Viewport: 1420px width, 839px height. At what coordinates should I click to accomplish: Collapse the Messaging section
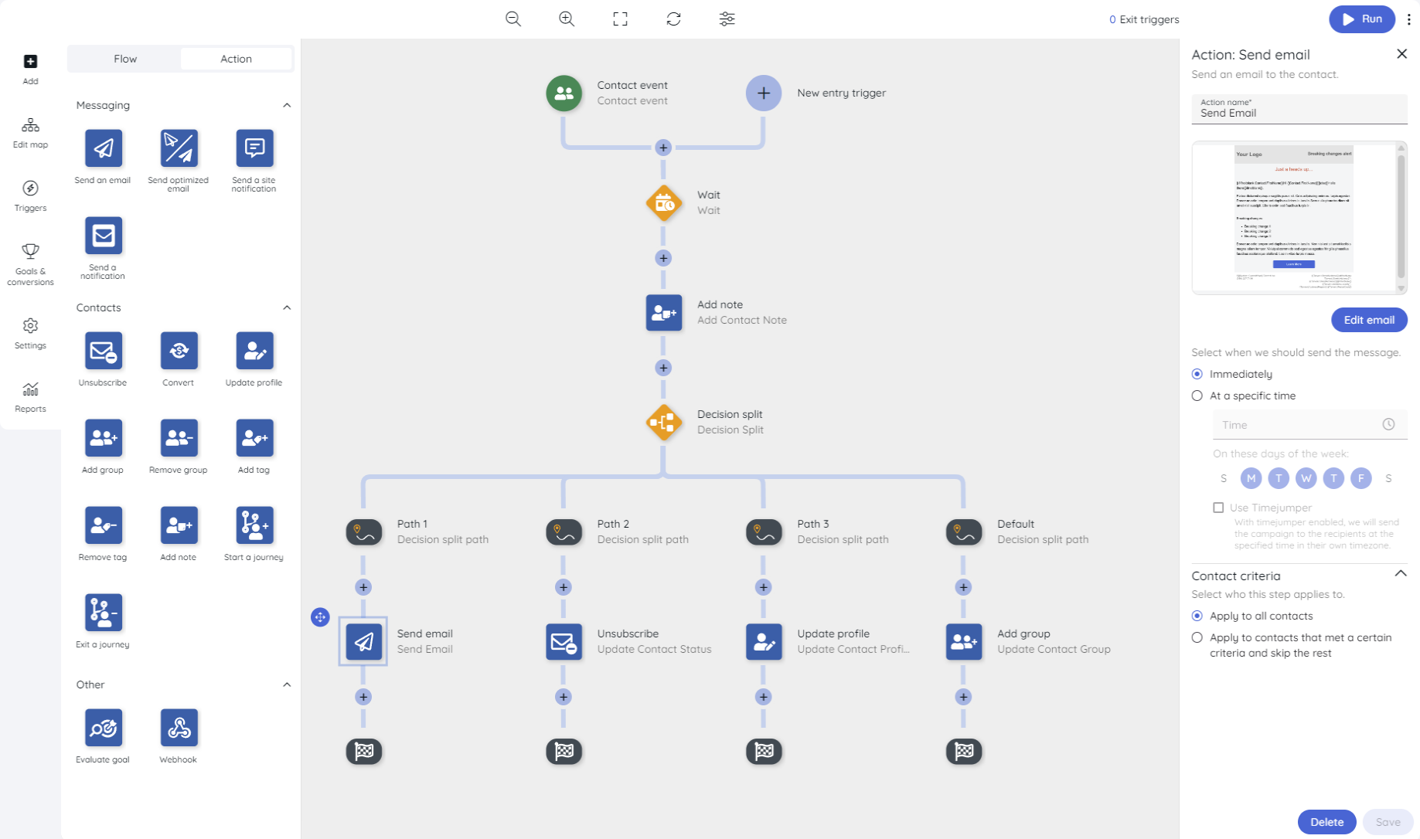tap(287, 105)
